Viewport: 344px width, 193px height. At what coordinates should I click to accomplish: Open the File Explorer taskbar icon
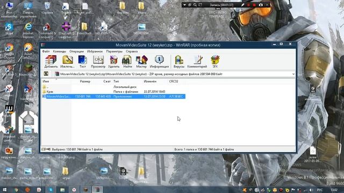(x=62, y=189)
